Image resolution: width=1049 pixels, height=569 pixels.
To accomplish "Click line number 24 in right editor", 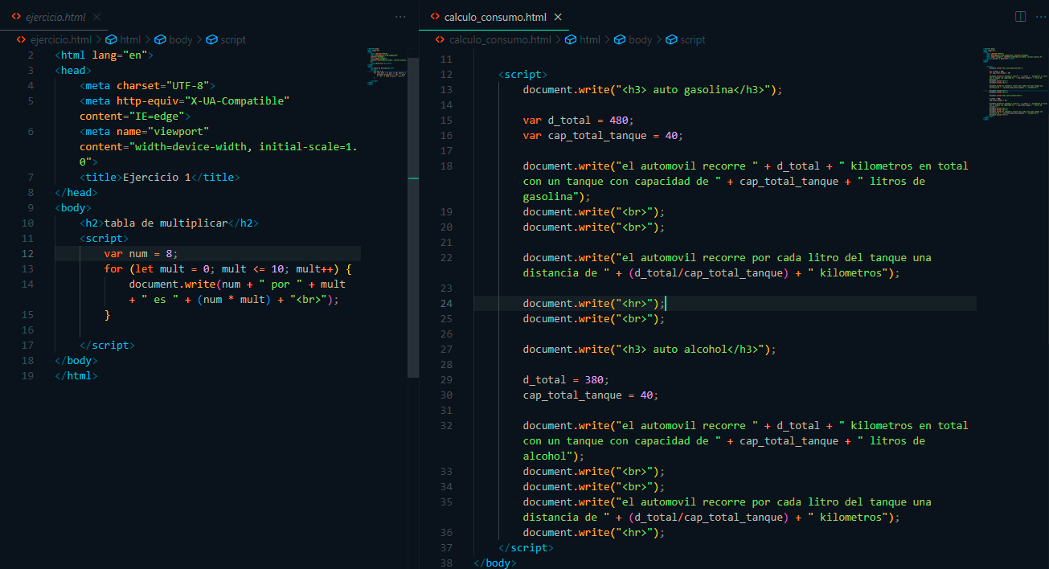I will click(x=446, y=304).
